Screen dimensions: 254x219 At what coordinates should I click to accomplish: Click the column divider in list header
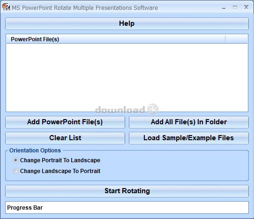click(x=225, y=39)
